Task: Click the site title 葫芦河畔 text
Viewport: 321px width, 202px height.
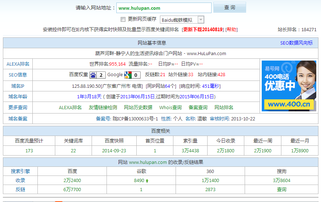Action: coord(105,53)
